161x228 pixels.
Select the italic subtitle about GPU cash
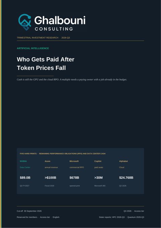pos(72,80)
